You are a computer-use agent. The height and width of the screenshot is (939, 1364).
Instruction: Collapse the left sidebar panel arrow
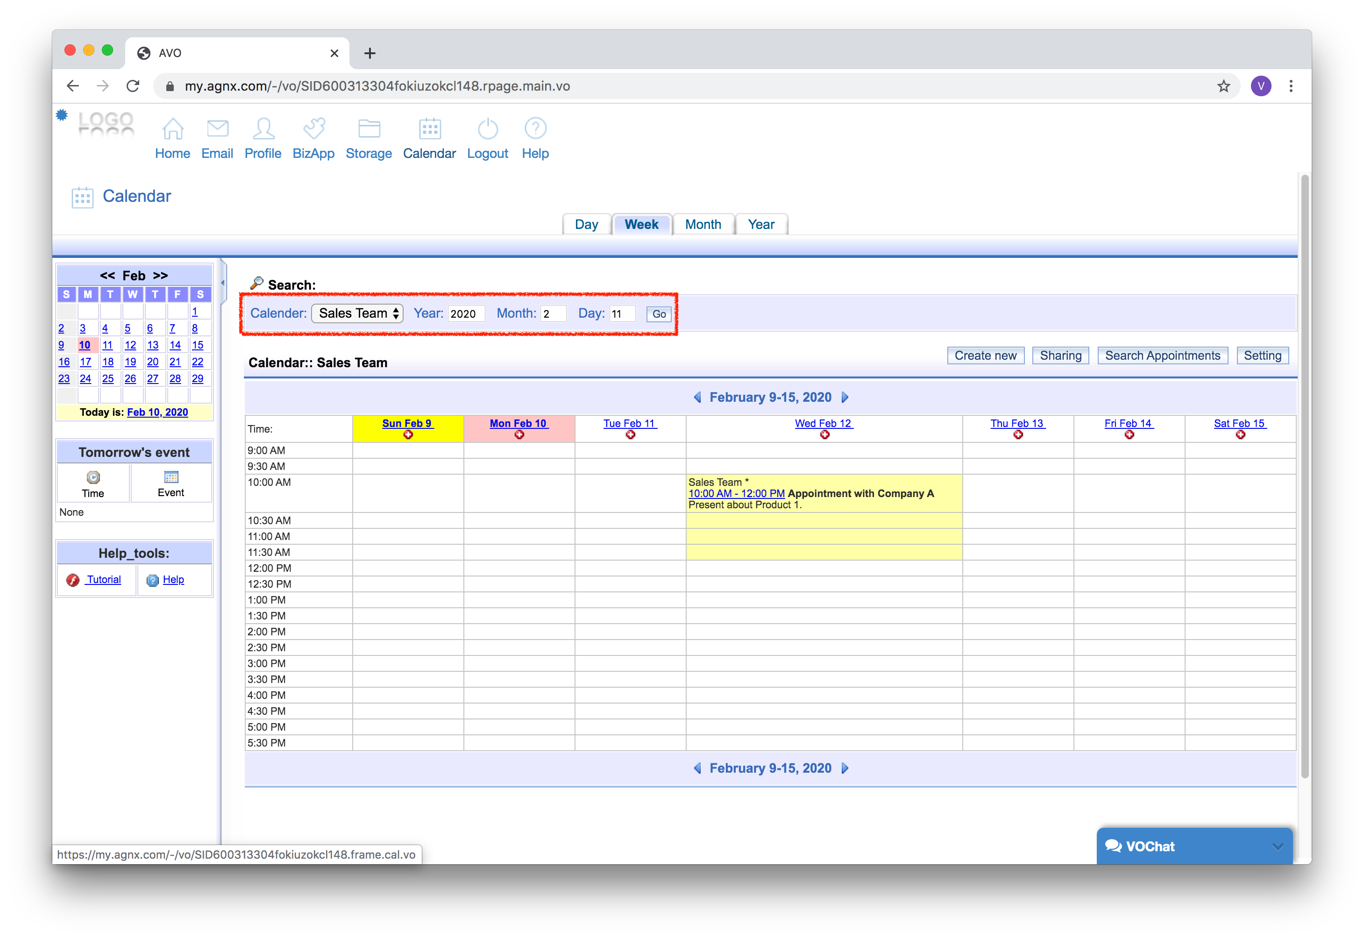[x=223, y=283]
